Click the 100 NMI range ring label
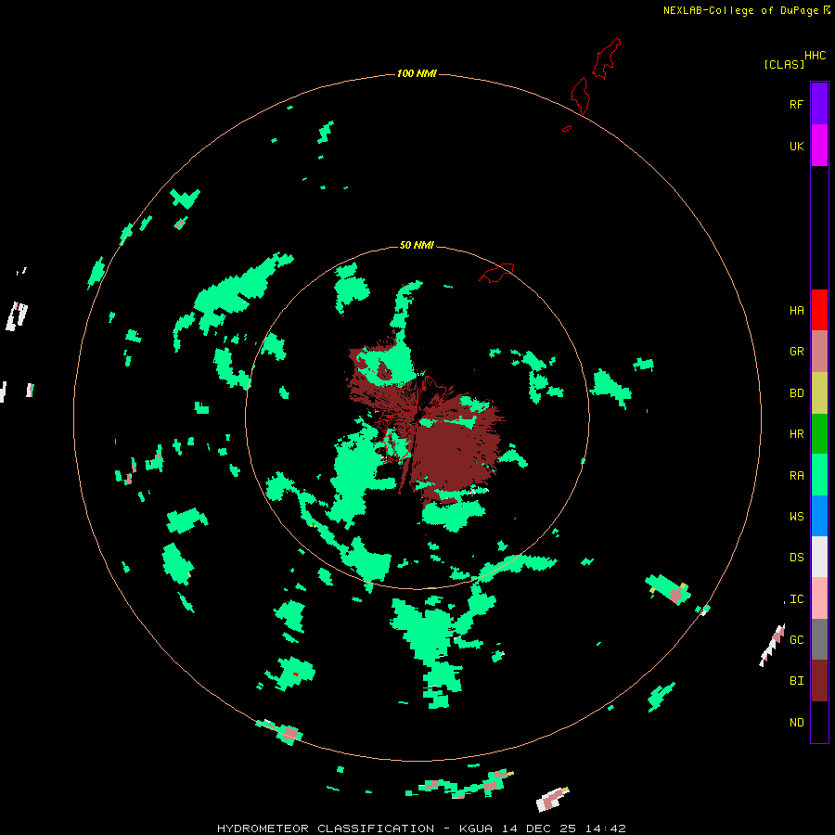The image size is (835, 835). (417, 73)
